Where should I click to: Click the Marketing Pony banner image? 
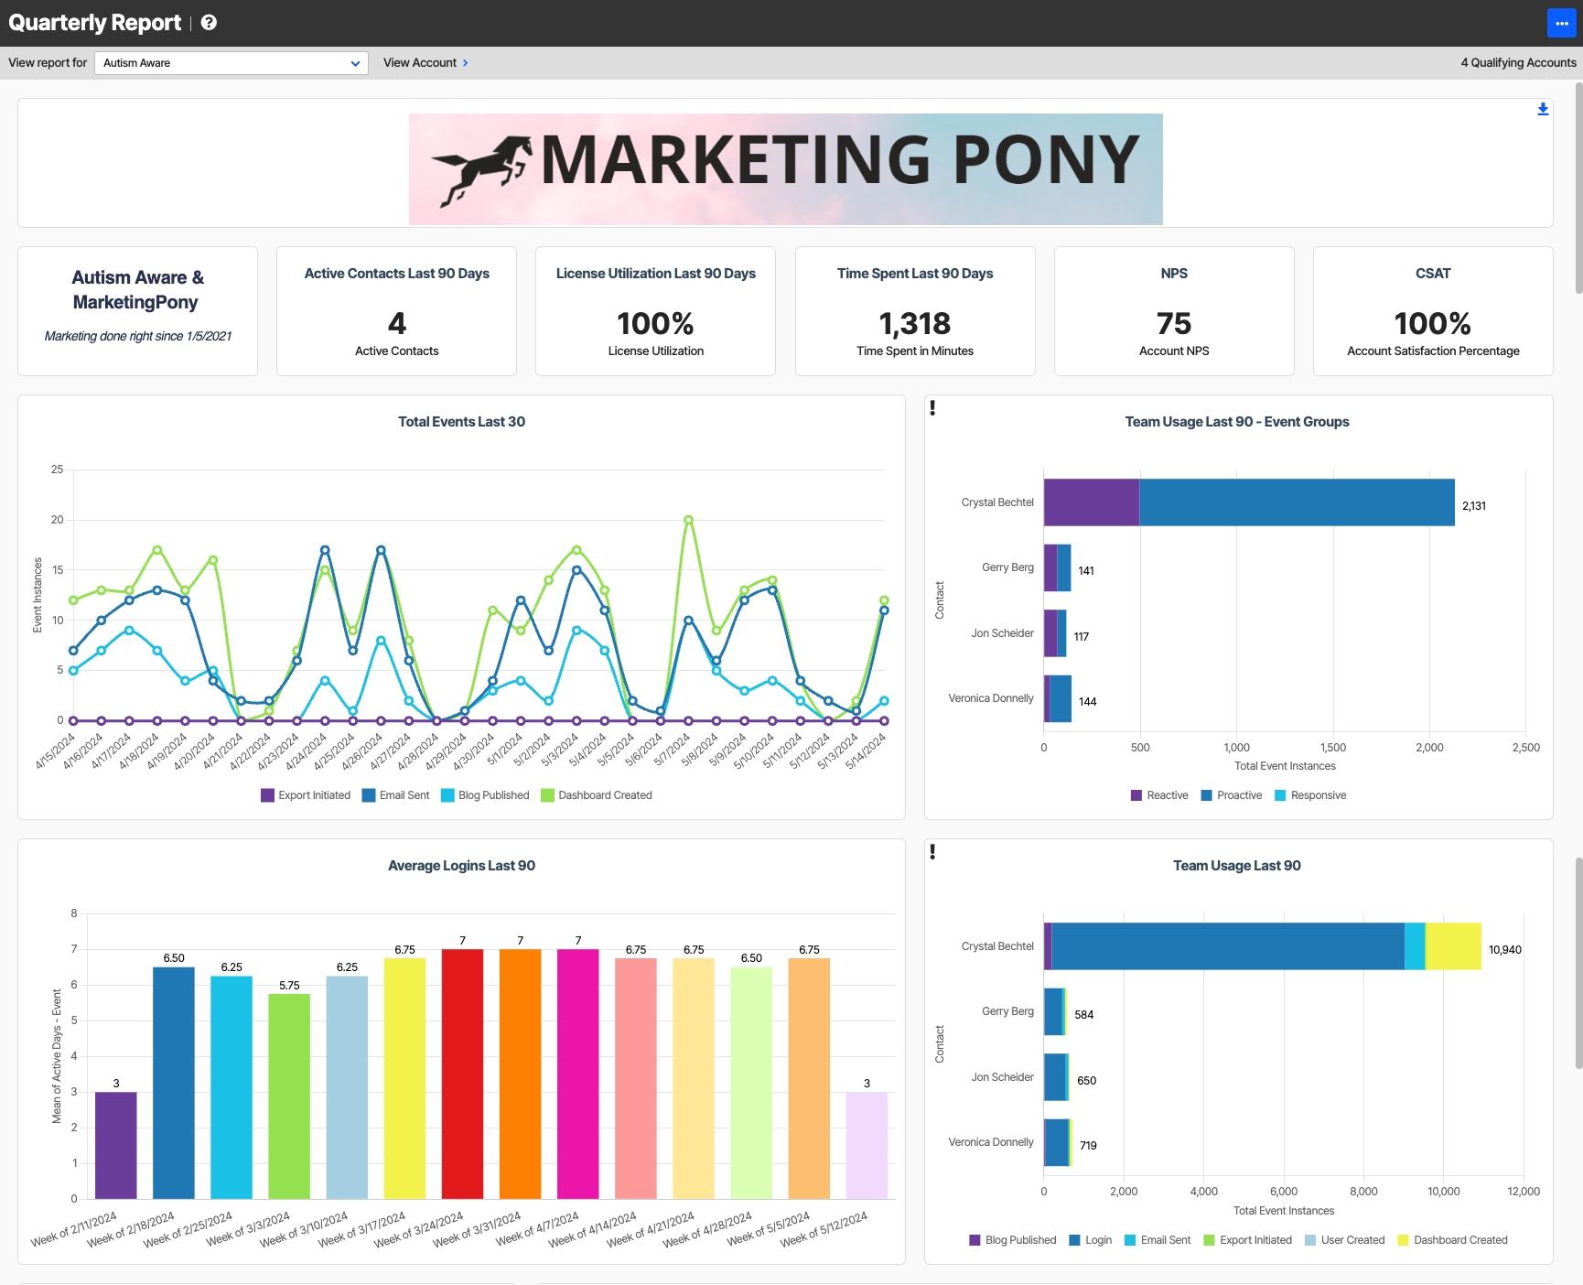coord(785,169)
